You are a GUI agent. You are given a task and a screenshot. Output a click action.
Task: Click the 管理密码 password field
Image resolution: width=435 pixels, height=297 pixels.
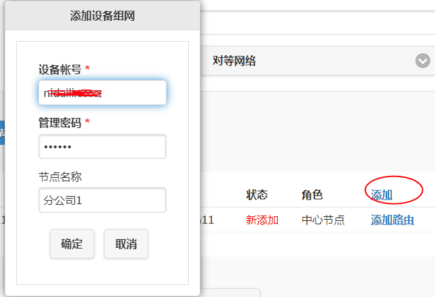102,147
